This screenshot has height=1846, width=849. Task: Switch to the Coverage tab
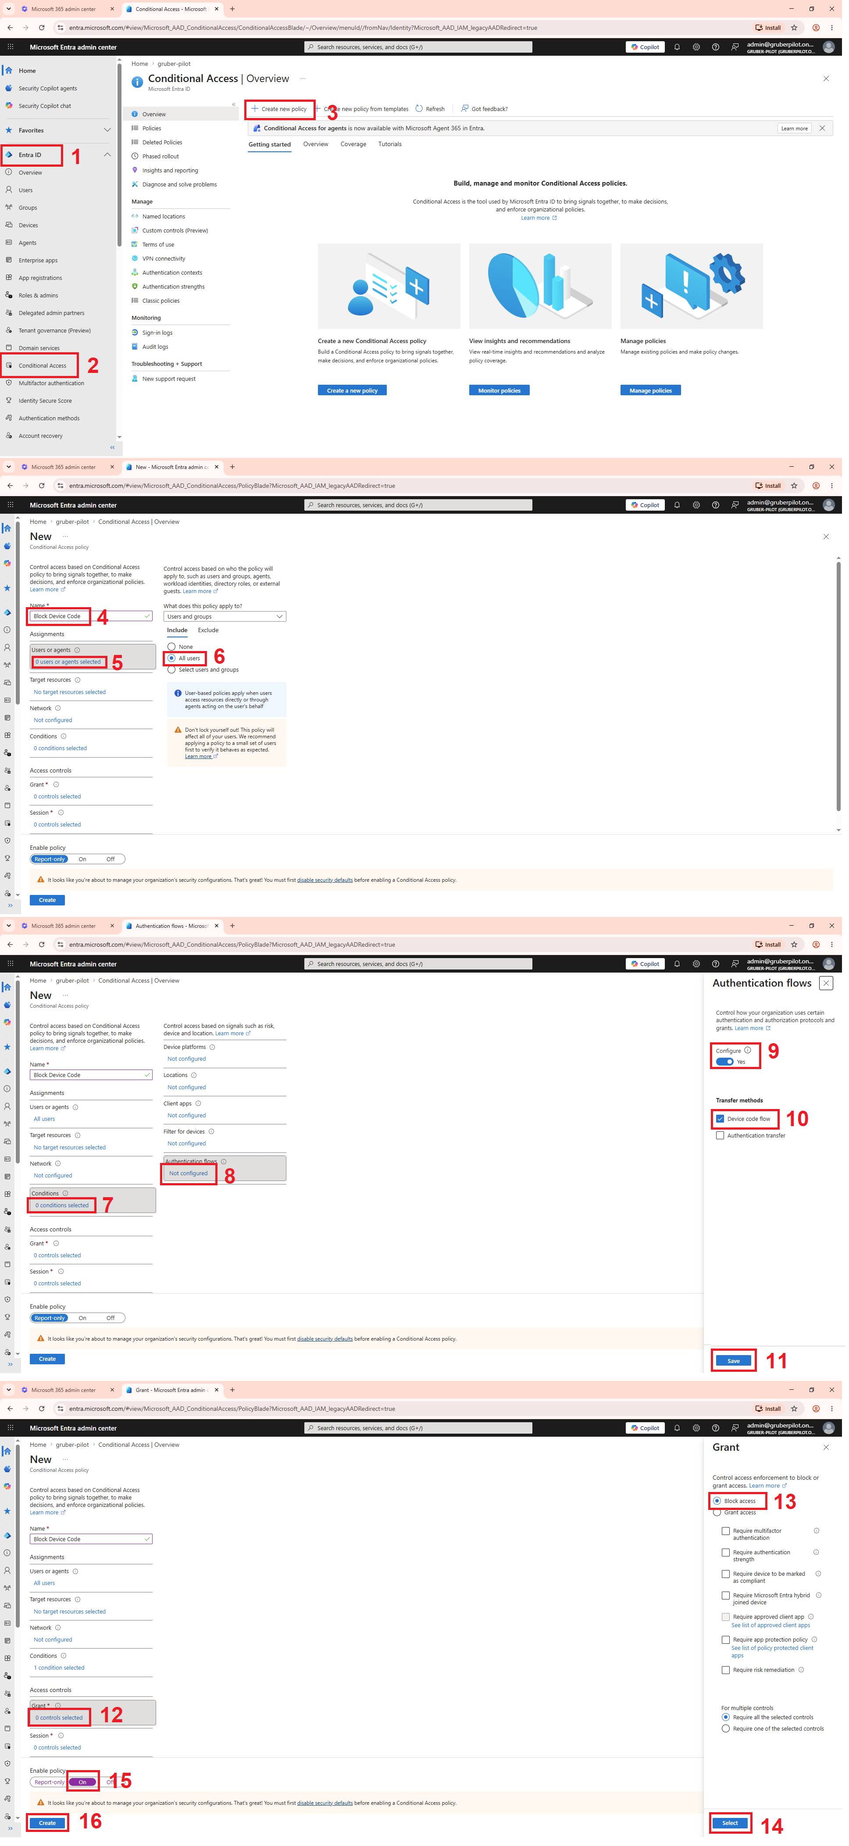(x=354, y=145)
